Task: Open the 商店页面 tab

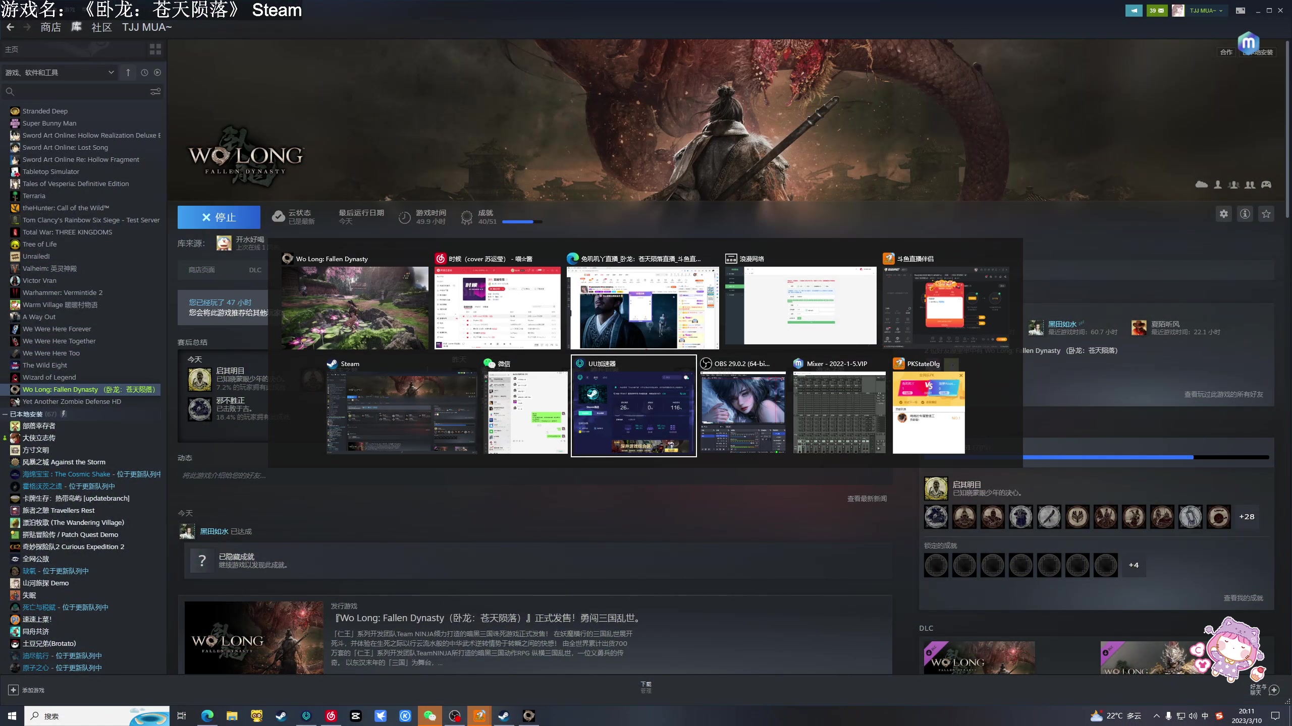Action: click(201, 270)
